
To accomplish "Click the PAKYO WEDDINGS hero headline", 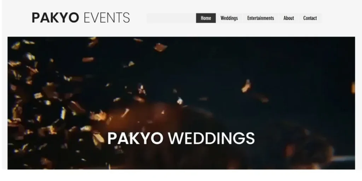I will (x=181, y=138).
